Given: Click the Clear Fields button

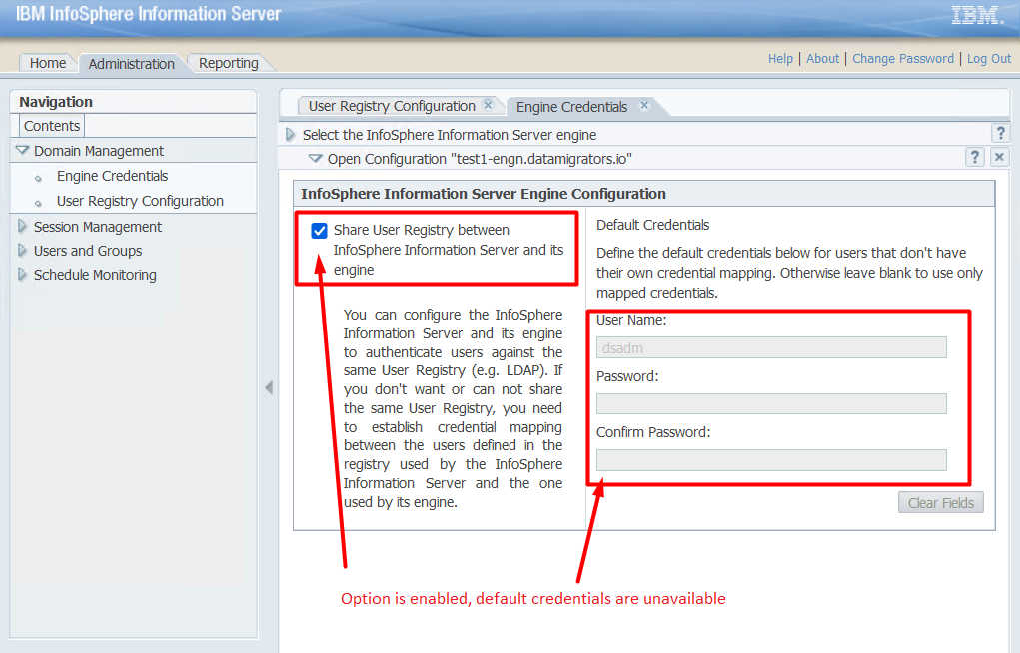Looking at the screenshot, I should click(940, 503).
